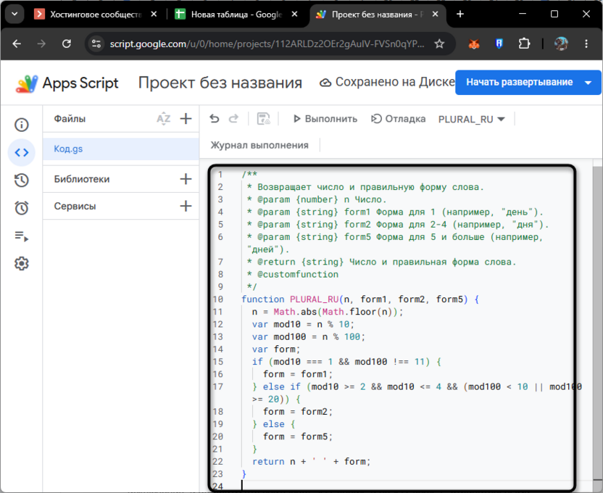This screenshot has height=493, width=603.
Task: Open the tab search dropdown
Action: [14, 14]
